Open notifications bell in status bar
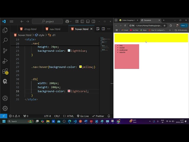The height and width of the screenshot is (142, 189). (x=109, y=116)
